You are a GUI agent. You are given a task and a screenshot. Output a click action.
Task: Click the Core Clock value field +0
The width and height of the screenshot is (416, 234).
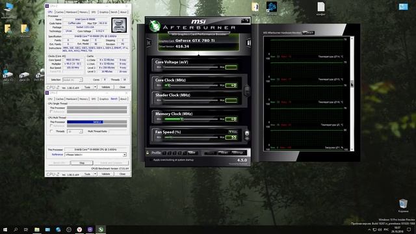tap(231, 85)
